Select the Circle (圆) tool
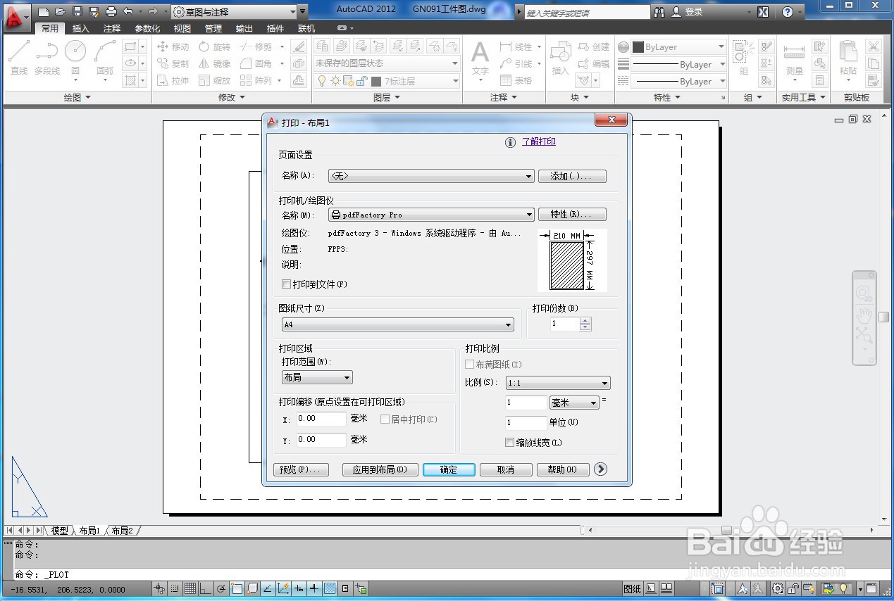Image resolution: width=894 pixels, height=601 pixels. click(75, 58)
